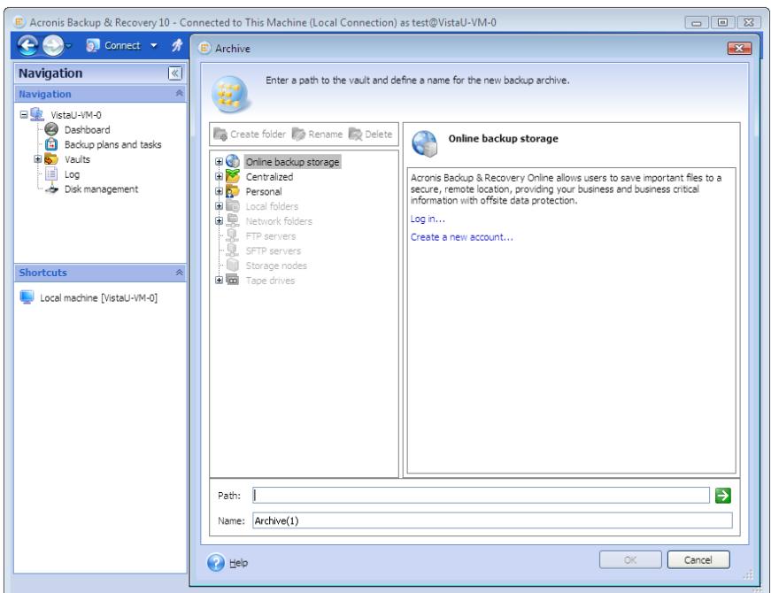The height and width of the screenshot is (593, 771).
Task: Click the SFTP servers icon
Action: click(x=233, y=250)
